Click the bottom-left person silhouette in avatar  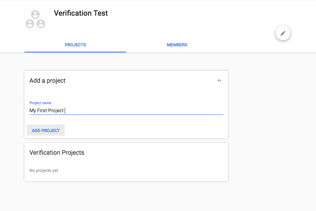click(x=30, y=24)
